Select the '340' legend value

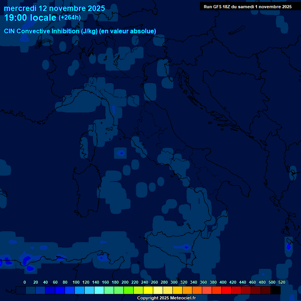[x=194, y=282]
